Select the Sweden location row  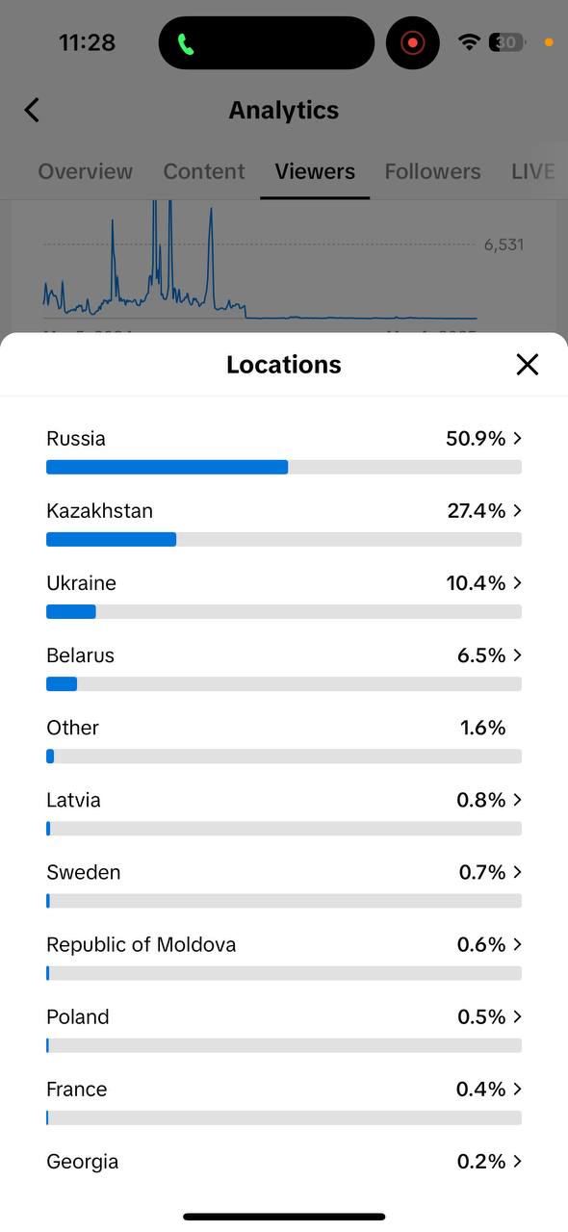pyautogui.click(x=284, y=884)
